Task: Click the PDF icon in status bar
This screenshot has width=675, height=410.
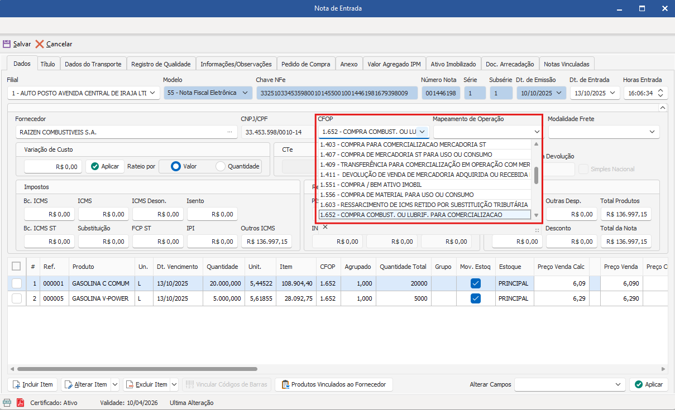Action: 20,402
